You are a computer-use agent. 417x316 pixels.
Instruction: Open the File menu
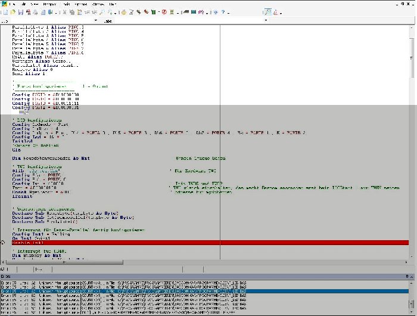[x=13, y=4]
